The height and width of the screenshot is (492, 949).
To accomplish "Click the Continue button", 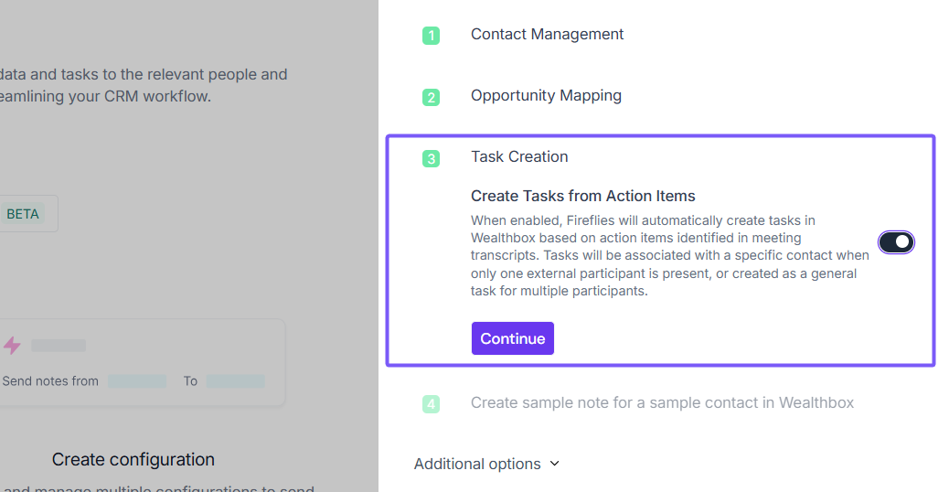I will click(513, 338).
